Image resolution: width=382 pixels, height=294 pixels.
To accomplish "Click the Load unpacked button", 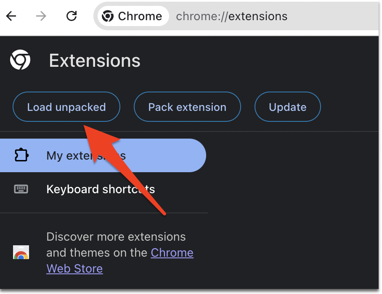I will click(x=66, y=107).
